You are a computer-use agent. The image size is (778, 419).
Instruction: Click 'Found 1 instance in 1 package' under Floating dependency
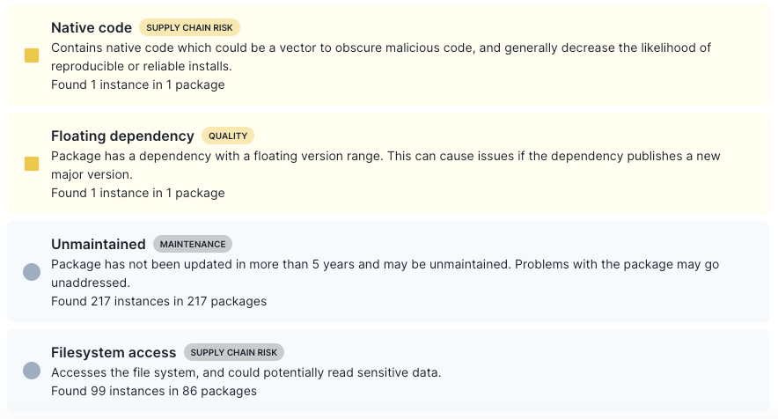pyautogui.click(x=138, y=193)
